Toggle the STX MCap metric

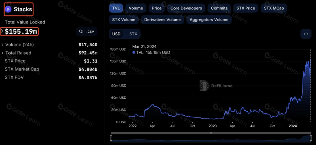point(274,8)
